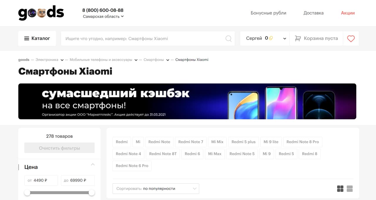The height and width of the screenshot is (200, 376).
Task: Go to Электроника breadcrumb
Action: (47, 60)
